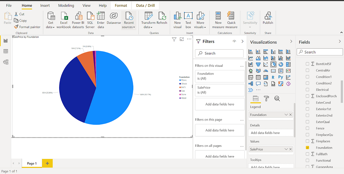Switch to the Donut chart visual
344x174 pixels.
[x=281, y=64]
